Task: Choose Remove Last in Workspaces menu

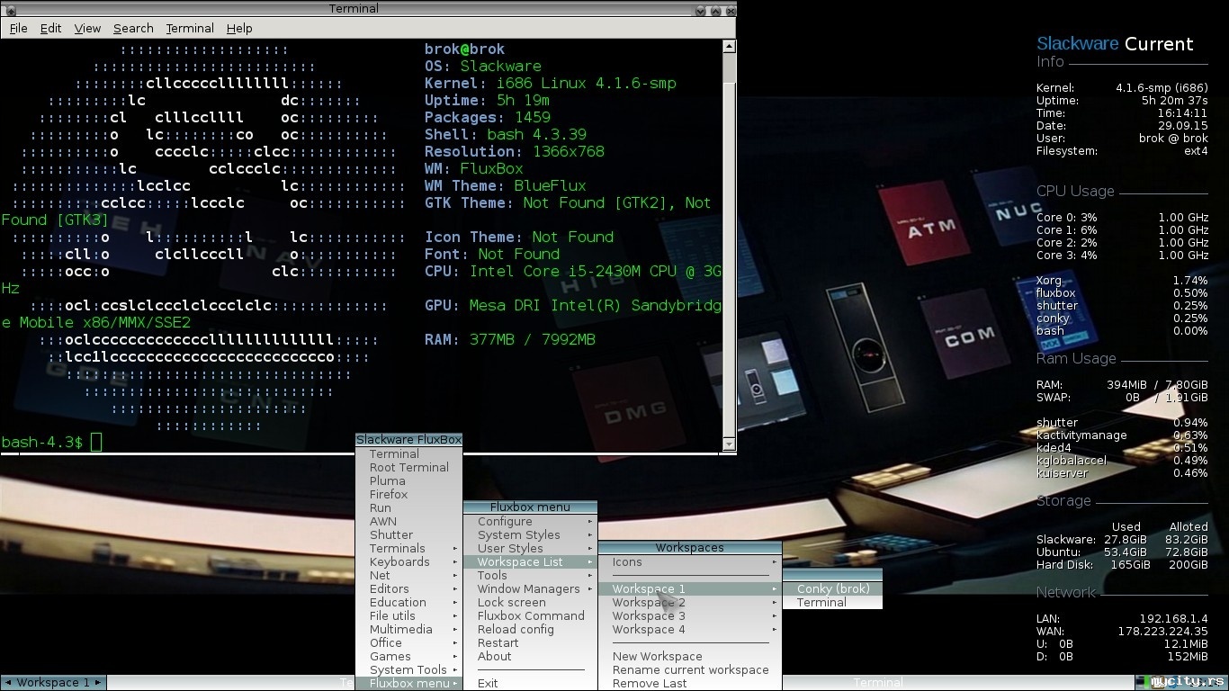Action: tap(690, 684)
